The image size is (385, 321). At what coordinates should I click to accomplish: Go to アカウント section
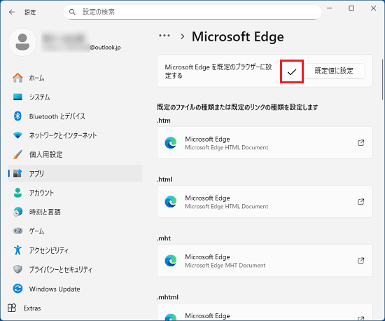pos(41,193)
